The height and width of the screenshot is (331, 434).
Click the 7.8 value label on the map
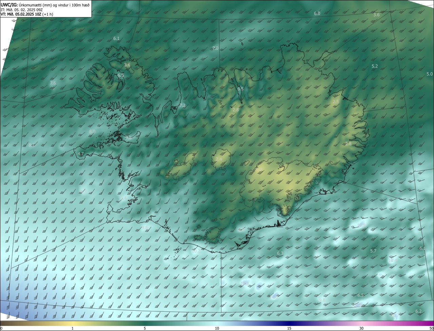pyautogui.click(x=128, y=138)
